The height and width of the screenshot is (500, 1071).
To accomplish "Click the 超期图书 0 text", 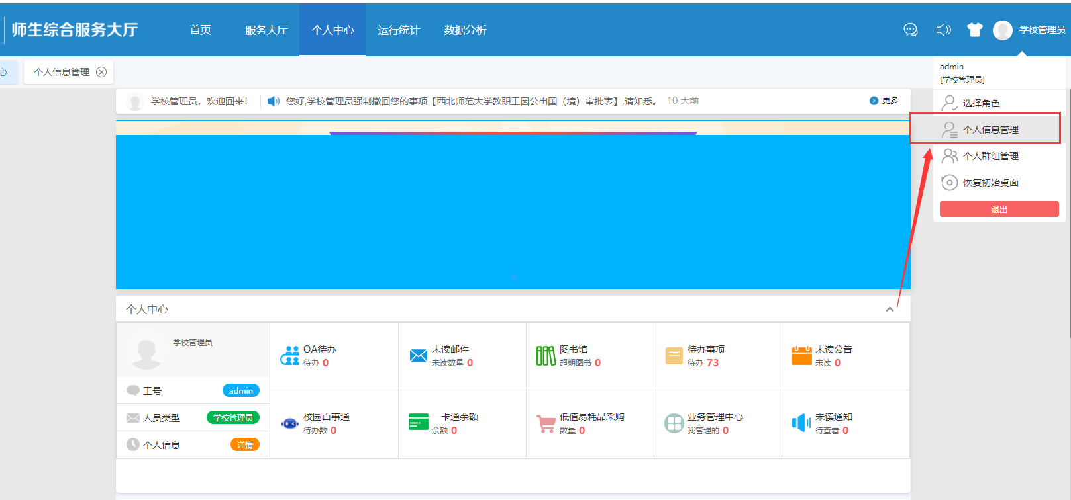I will click(580, 362).
